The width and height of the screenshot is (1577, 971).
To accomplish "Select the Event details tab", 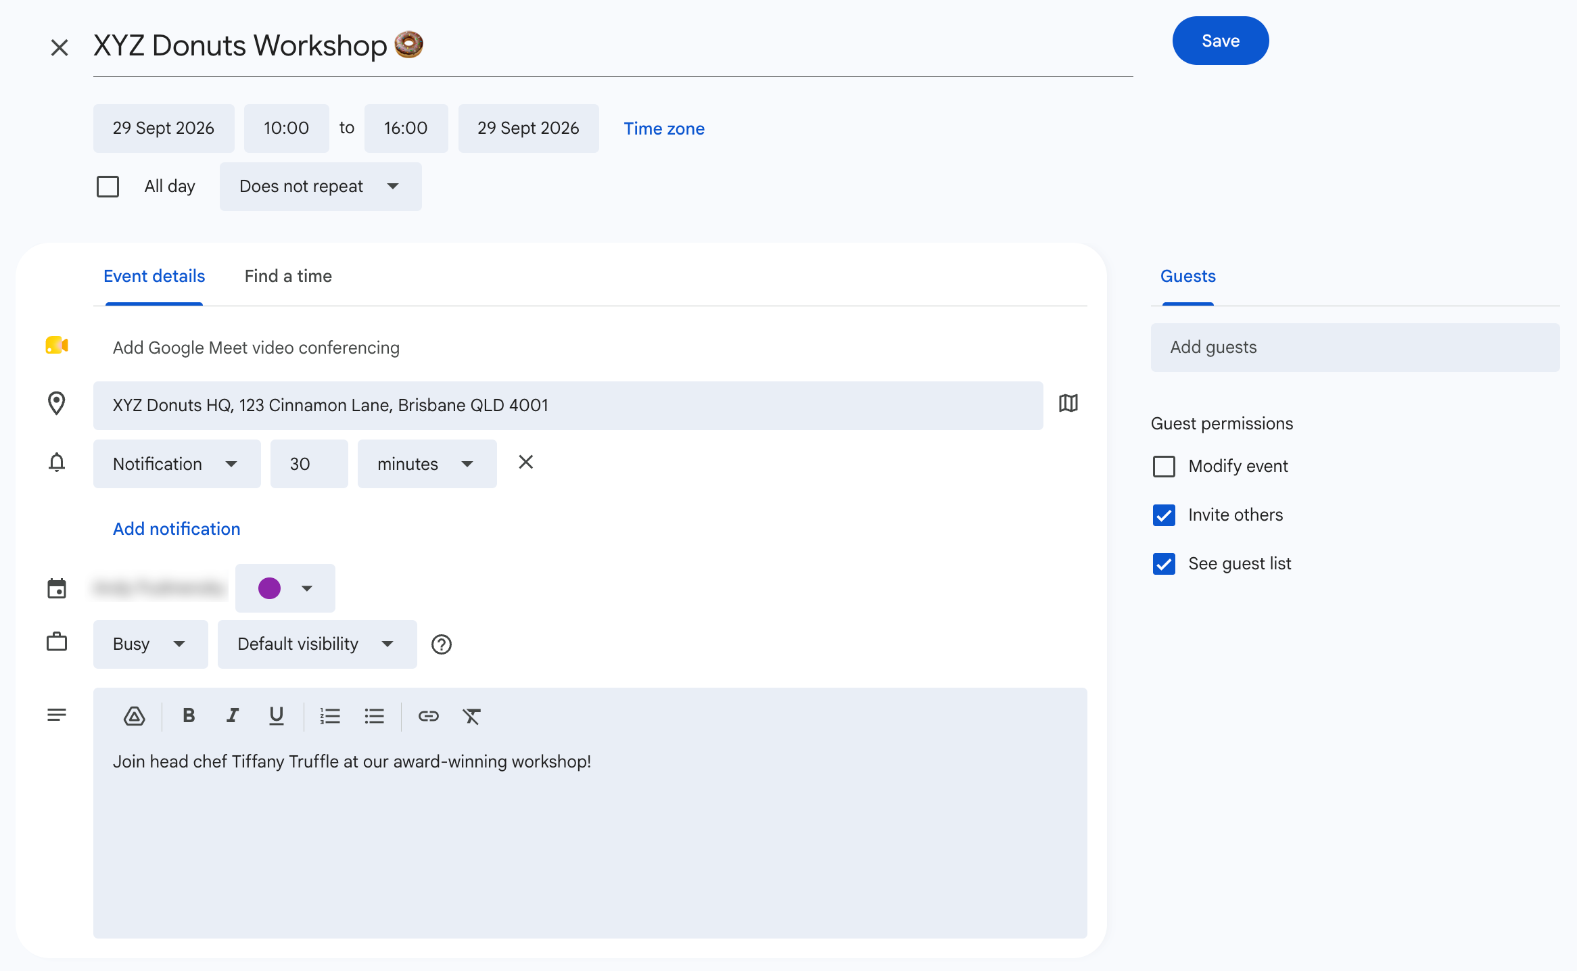I will pyautogui.click(x=154, y=276).
